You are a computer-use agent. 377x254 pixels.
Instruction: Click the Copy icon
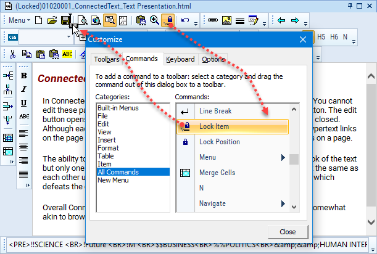pyautogui.click(x=27, y=54)
